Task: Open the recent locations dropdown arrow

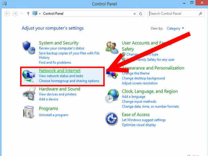Action: (x=22, y=14)
